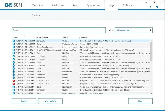Click the heart favorite icon
The image size is (165, 111).
(x=157, y=7)
